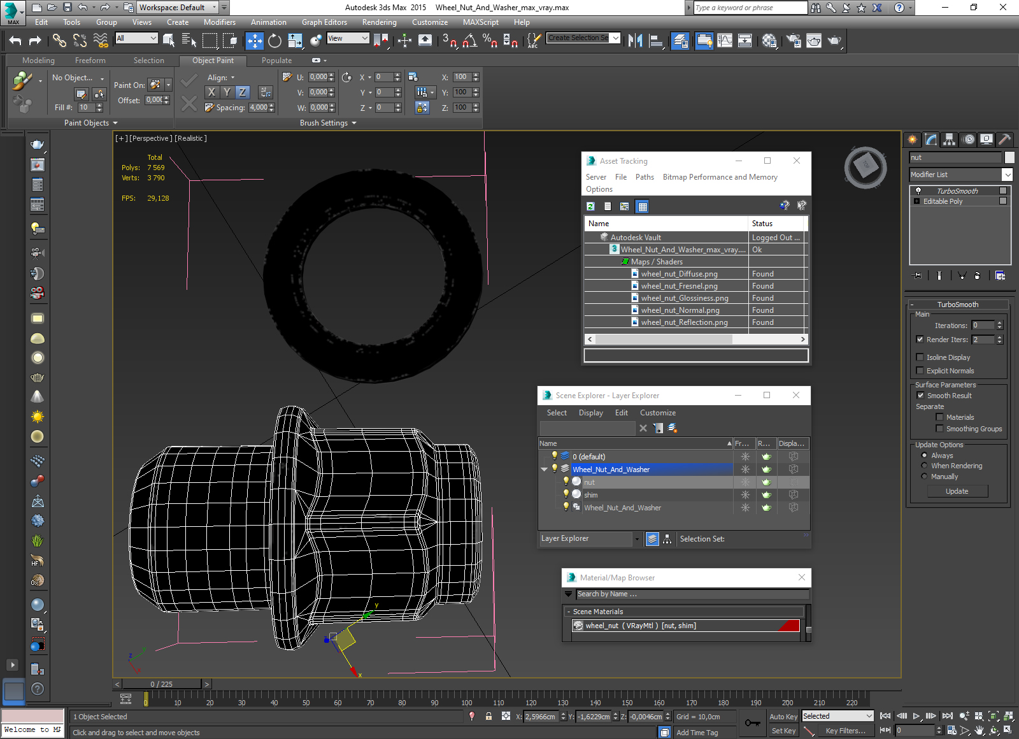Open the Maximize Viewport toggle
The height and width of the screenshot is (739, 1019).
pos(1008,730)
